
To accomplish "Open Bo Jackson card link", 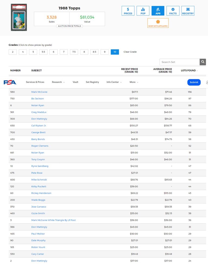I will coord(38,99).
